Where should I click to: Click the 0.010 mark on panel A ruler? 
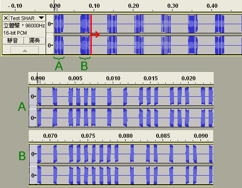113,78
